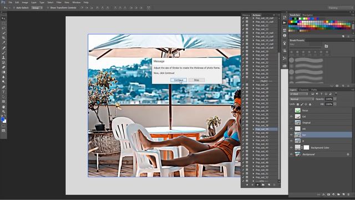This screenshot has height=200, width=355.
Task: Select the Clone Stamp tool
Action: [3, 58]
